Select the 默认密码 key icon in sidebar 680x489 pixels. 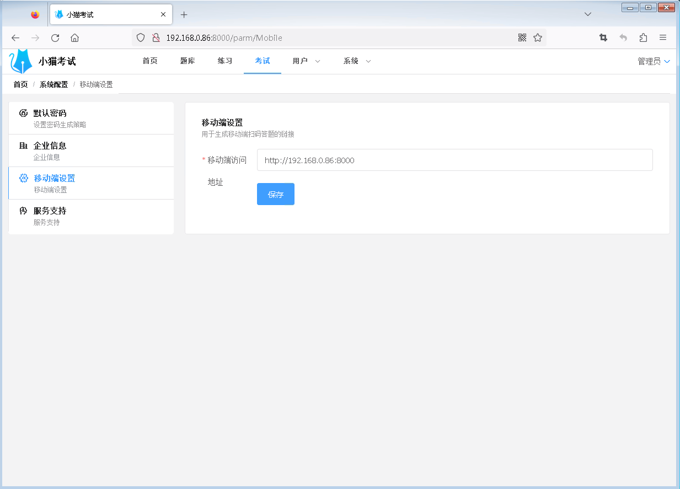pyautogui.click(x=23, y=112)
